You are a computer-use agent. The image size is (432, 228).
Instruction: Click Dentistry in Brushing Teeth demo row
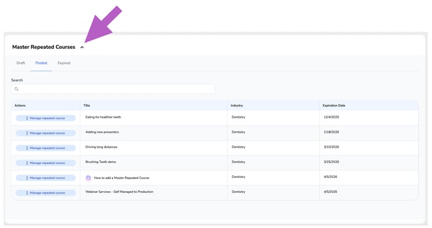coord(239,162)
